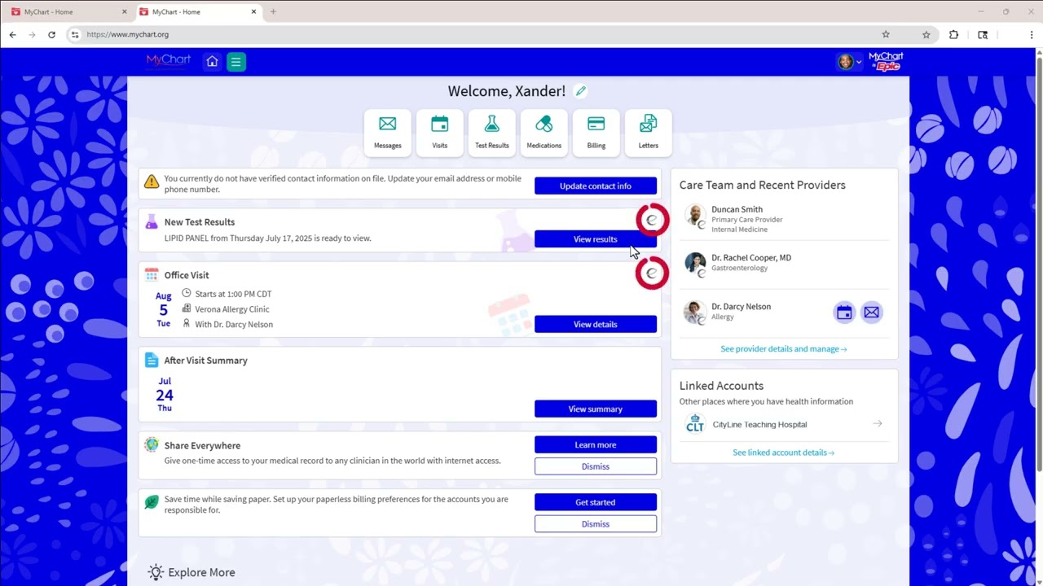Open See provider details and manage link
This screenshot has height=586, width=1043.
pos(784,349)
